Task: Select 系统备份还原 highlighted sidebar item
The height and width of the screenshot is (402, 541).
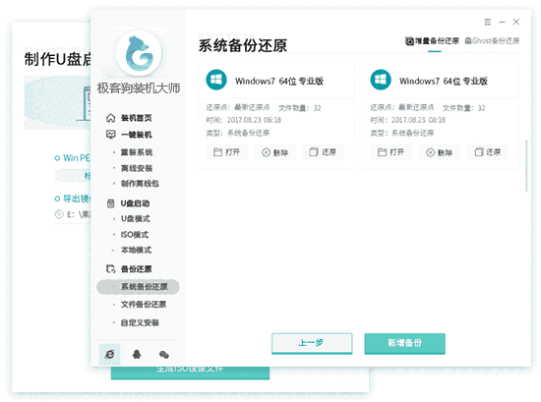Action: click(138, 287)
